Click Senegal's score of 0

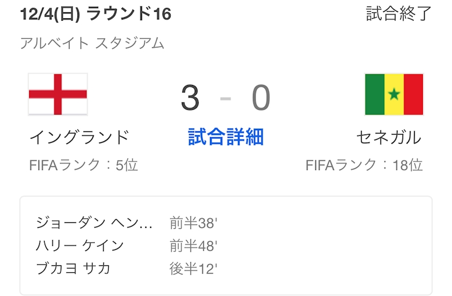pyautogui.click(x=261, y=98)
